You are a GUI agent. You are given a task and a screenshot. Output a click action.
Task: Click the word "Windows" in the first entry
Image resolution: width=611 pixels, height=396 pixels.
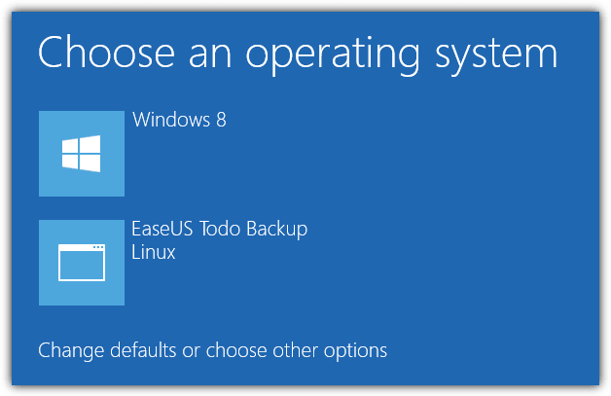[171, 120]
